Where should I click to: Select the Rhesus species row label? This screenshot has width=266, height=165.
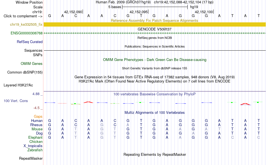(x=36, y=125)
